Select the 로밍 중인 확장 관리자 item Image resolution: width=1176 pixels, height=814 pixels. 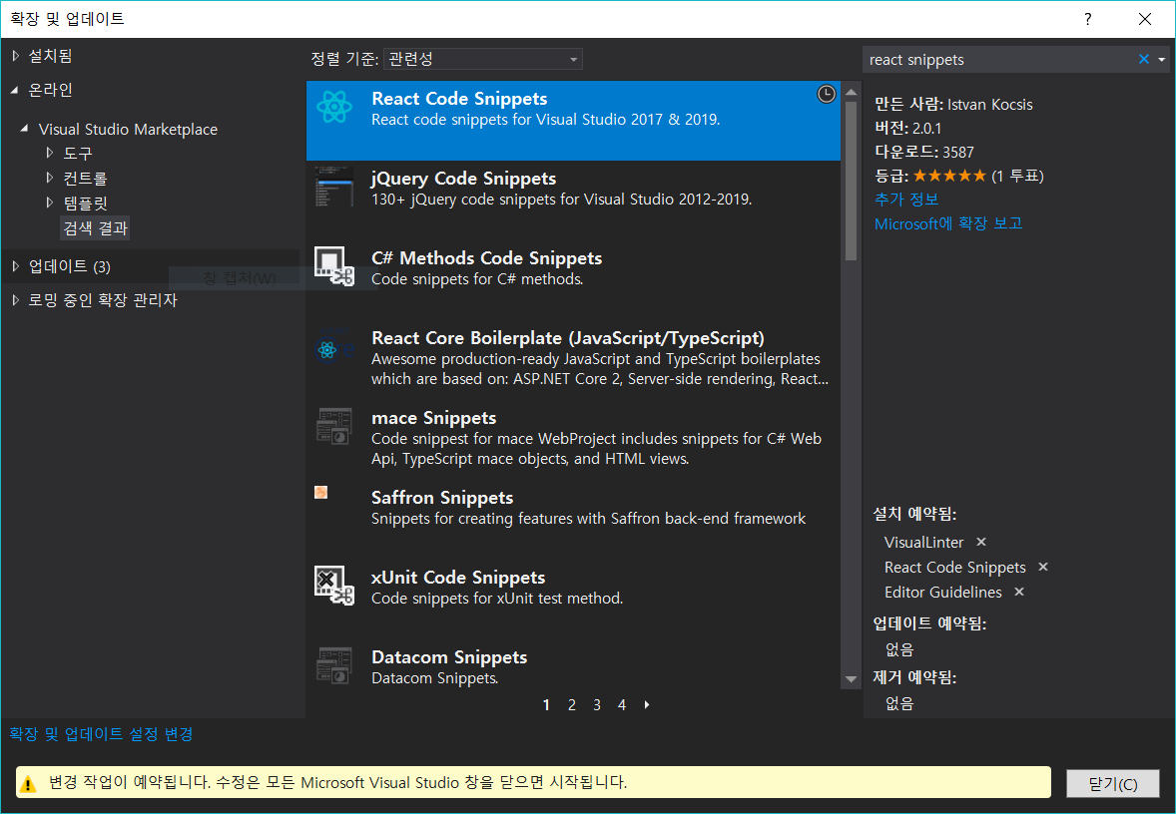tap(103, 300)
